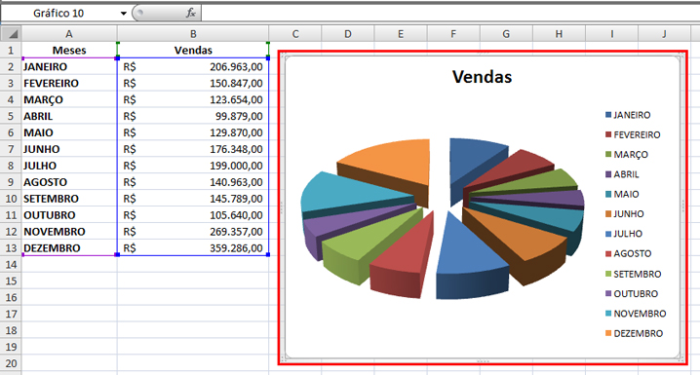Click the fx insert function icon
This screenshot has width=700, height=375.
[191, 14]
